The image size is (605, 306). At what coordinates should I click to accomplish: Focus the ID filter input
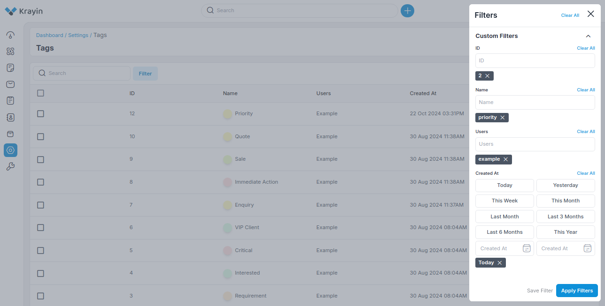535,60
